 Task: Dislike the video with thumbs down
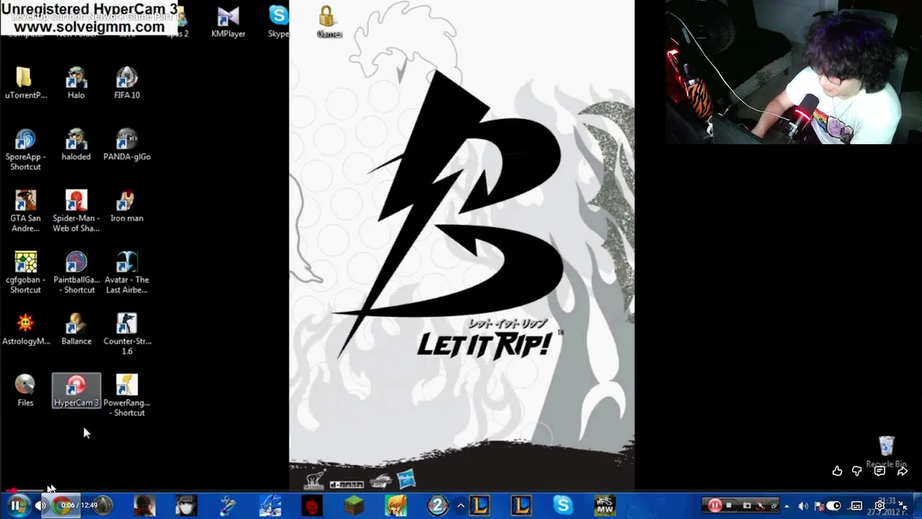(x=857, y=471)
